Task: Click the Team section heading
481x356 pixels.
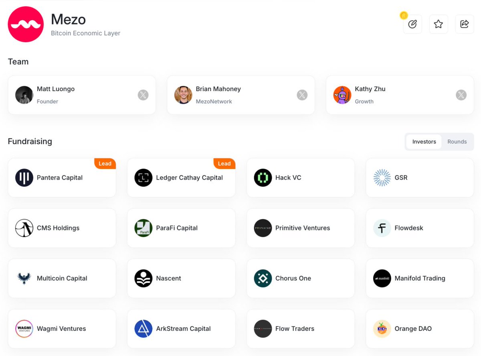Action: [18, 62]
